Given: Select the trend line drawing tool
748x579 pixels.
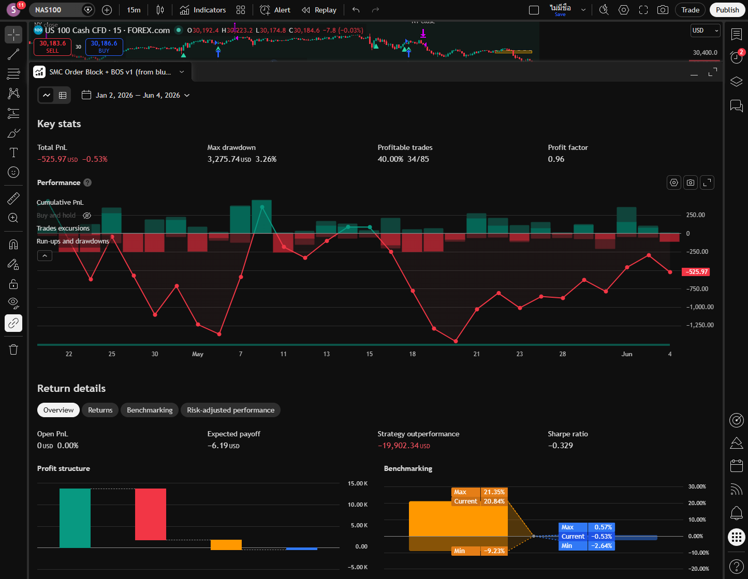Looking at the screenshot, I should pyautogui.click(x=13, y=54).
